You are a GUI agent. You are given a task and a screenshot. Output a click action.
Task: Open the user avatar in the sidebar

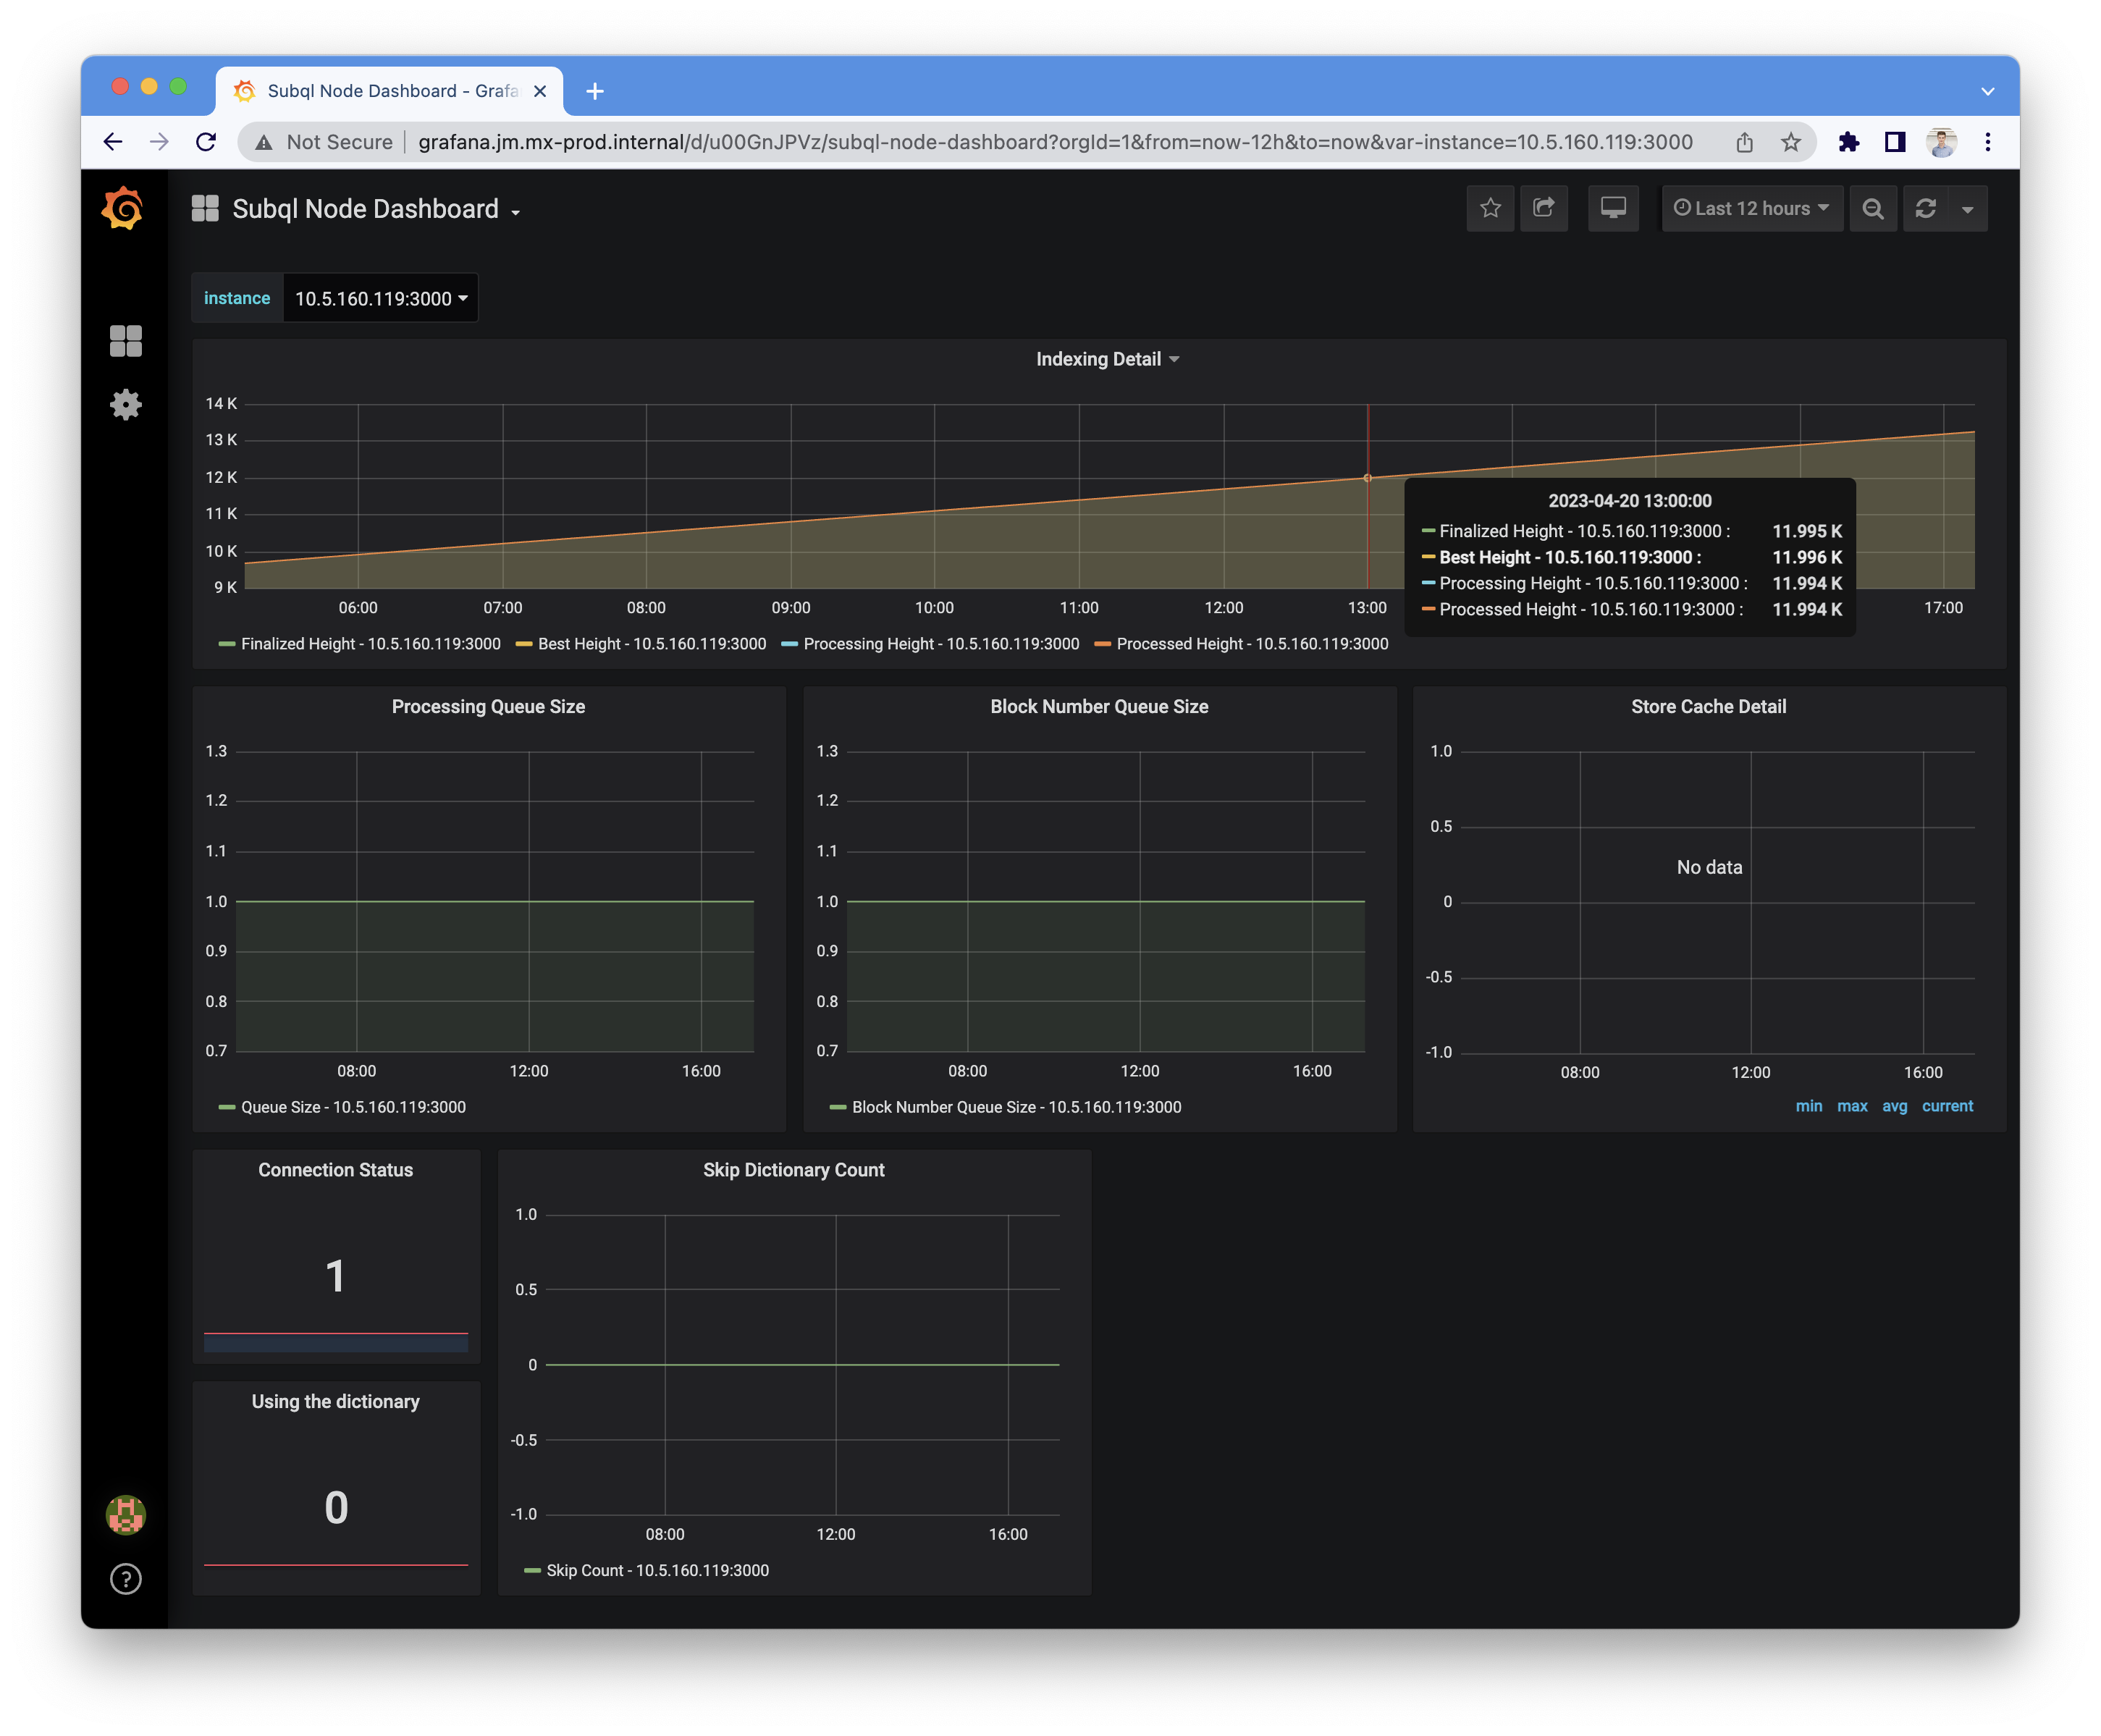(125, 1514)
